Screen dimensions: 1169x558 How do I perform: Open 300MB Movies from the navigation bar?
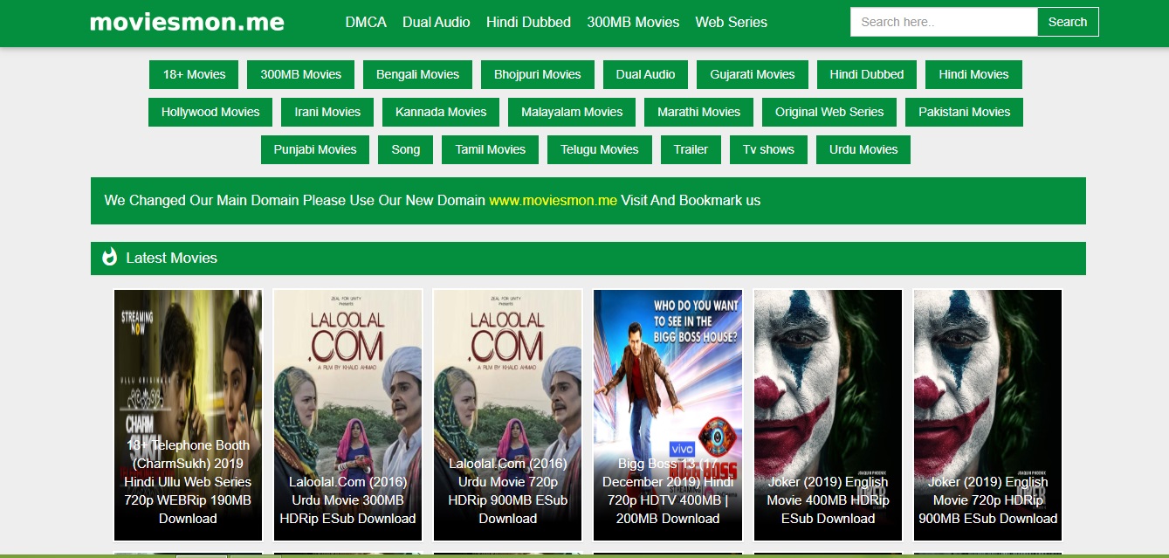pyautogui.click(x=634, y=22)
